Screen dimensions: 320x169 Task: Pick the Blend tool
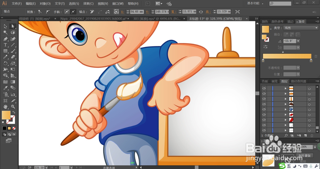13,88
